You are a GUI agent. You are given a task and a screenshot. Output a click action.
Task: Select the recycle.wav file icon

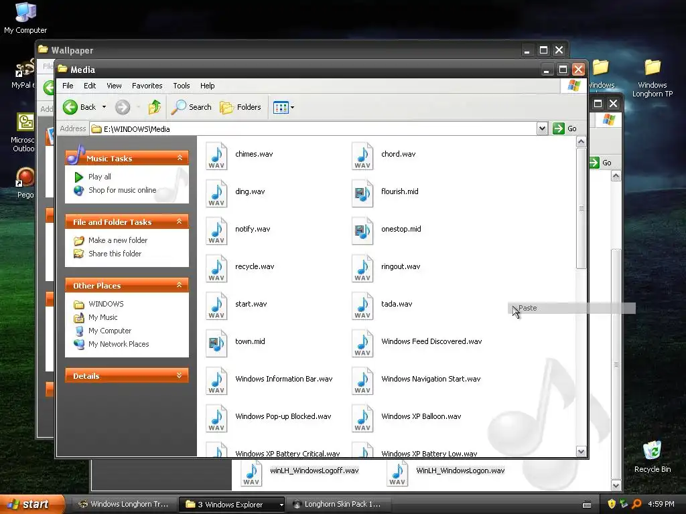click(216, 268)
